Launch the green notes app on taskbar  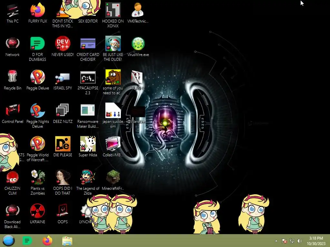tap(27, 241)
